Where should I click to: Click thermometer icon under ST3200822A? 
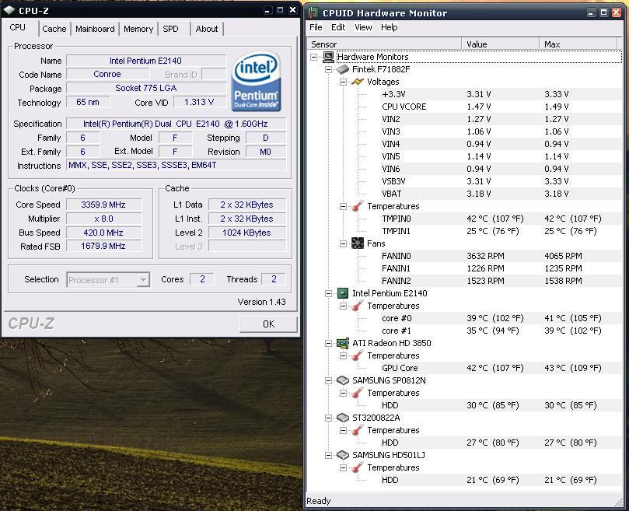point(358,430)
